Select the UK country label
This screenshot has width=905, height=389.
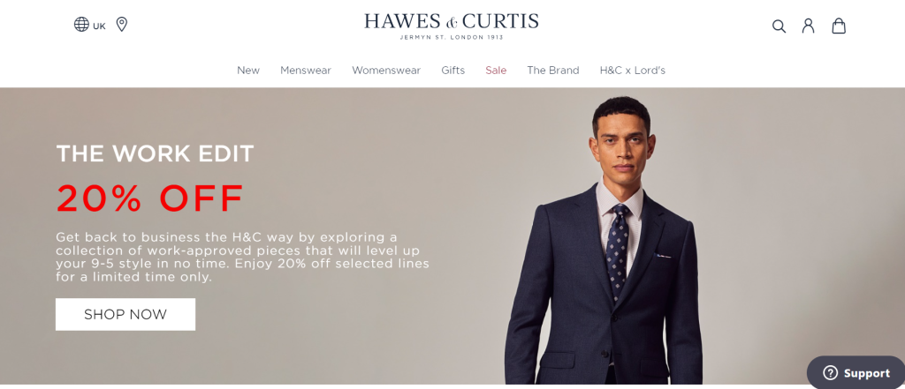(99, 26)
